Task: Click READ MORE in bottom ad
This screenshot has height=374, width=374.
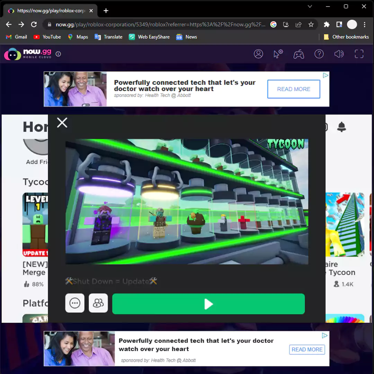Action: click(307, 349)
